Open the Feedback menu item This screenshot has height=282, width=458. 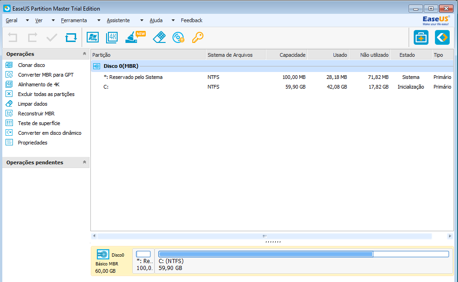click(191, 20)
